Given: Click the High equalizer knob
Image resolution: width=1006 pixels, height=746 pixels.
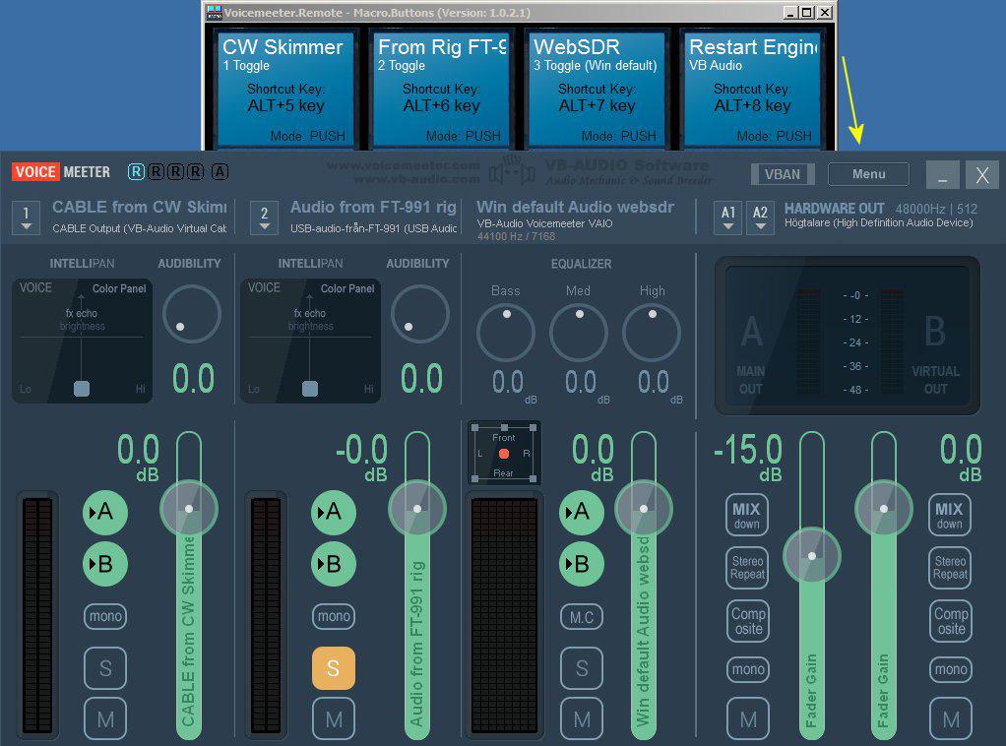Looking at the screenshot, I should [x=652, y=333].
